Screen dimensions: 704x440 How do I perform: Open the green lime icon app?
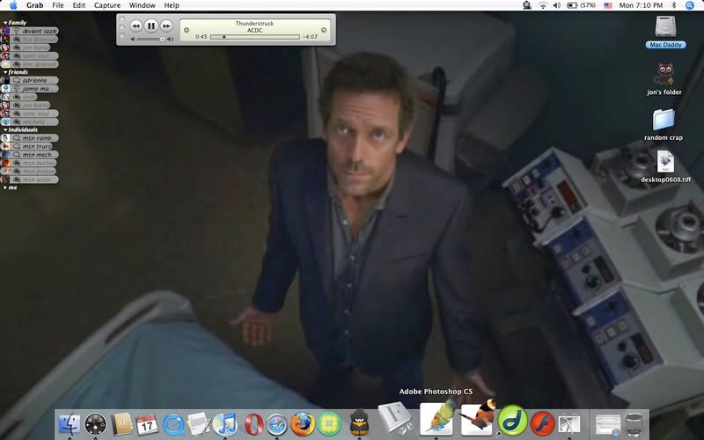[x=329, y=424]
